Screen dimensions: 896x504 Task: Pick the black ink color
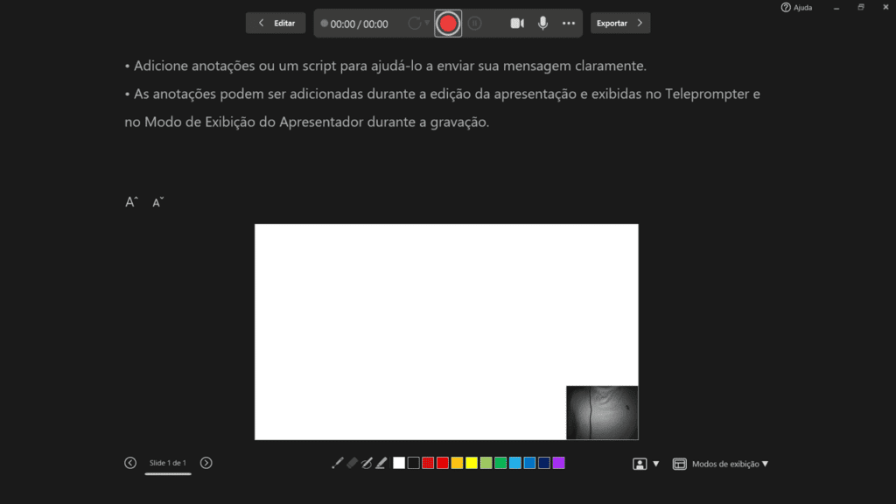click(x=413, y=463)
